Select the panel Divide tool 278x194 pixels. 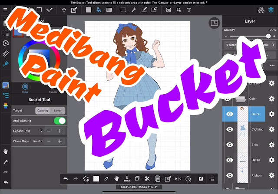point(169,10)
